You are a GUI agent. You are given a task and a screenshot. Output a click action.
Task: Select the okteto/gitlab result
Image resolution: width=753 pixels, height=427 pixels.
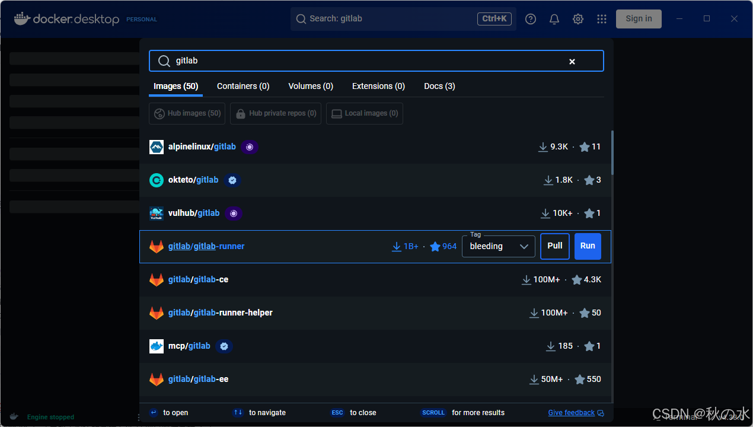pos(375,180)
